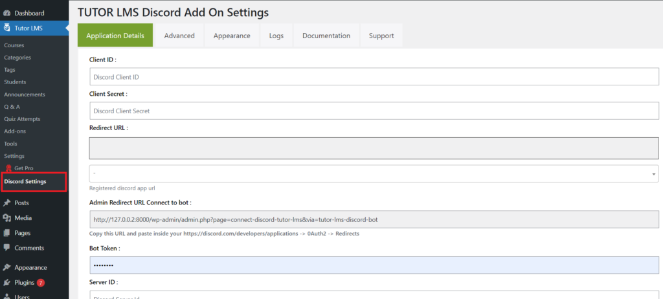Click the 'Redirect URL :' label
The height and width of the screenshot is (299, 663).
(x=109, y=127)
